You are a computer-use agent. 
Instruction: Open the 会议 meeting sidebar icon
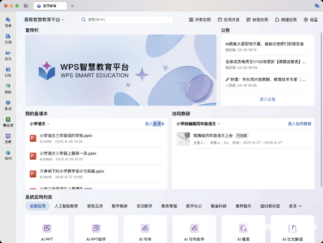[8, 53]
